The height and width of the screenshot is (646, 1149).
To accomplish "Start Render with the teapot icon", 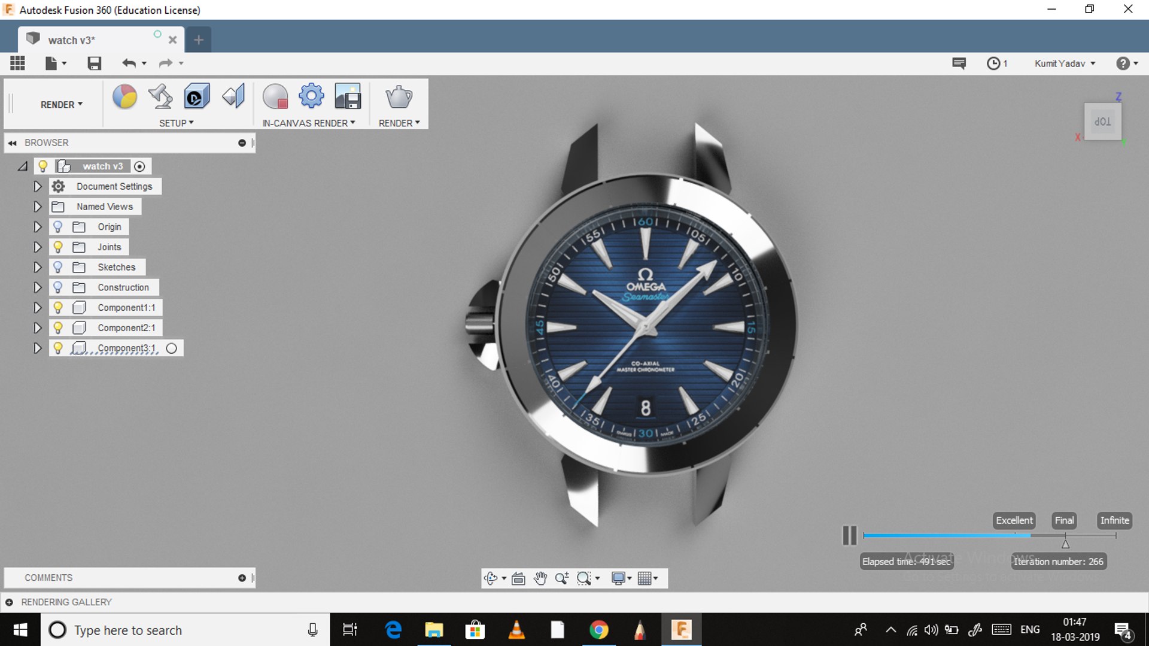I will coord(399,96).
